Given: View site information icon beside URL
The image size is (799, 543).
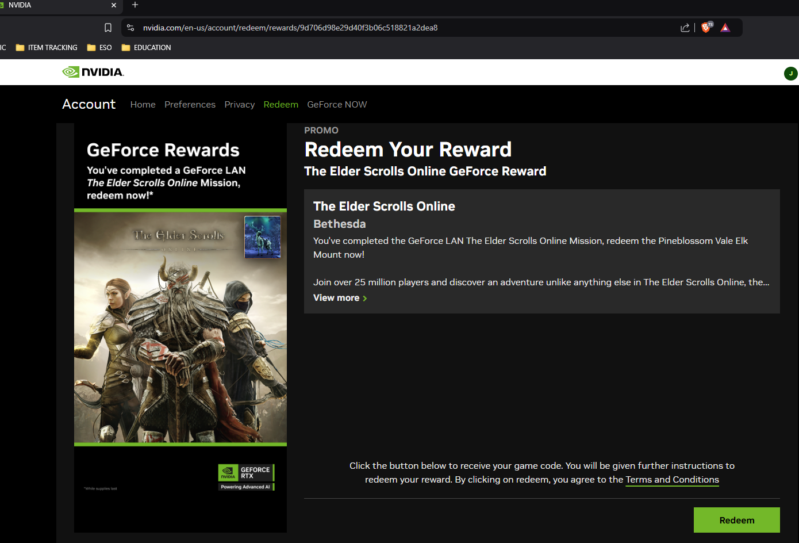Looking at the screenshot, I should click(x=130, y=28).
